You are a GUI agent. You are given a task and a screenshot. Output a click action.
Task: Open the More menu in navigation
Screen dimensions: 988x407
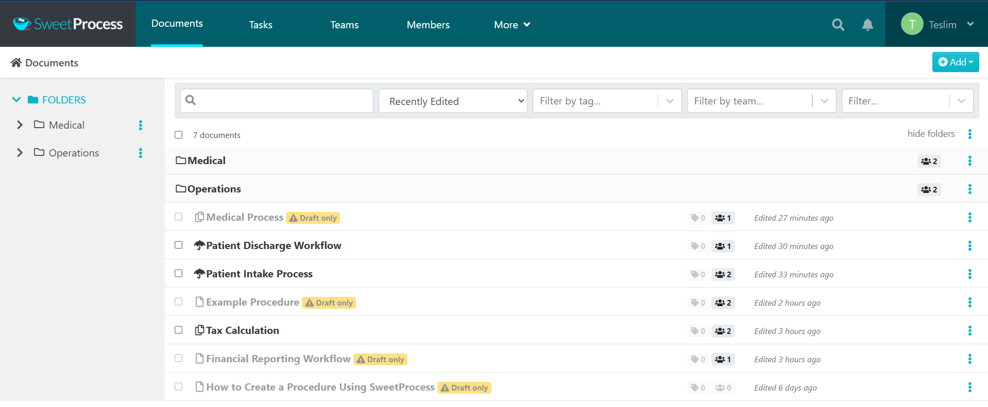click(512, 25)
